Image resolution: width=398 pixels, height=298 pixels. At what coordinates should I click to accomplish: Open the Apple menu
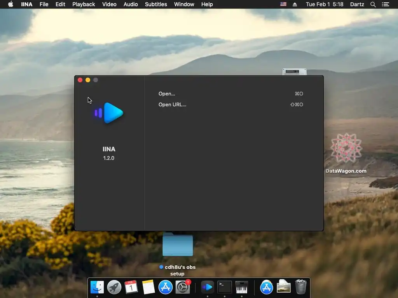coord(10,4)
